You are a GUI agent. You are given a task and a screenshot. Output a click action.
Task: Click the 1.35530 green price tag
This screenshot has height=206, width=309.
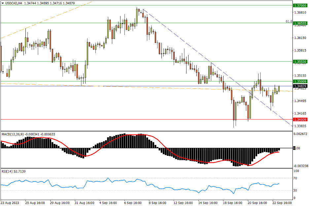[x=300, y=62]
